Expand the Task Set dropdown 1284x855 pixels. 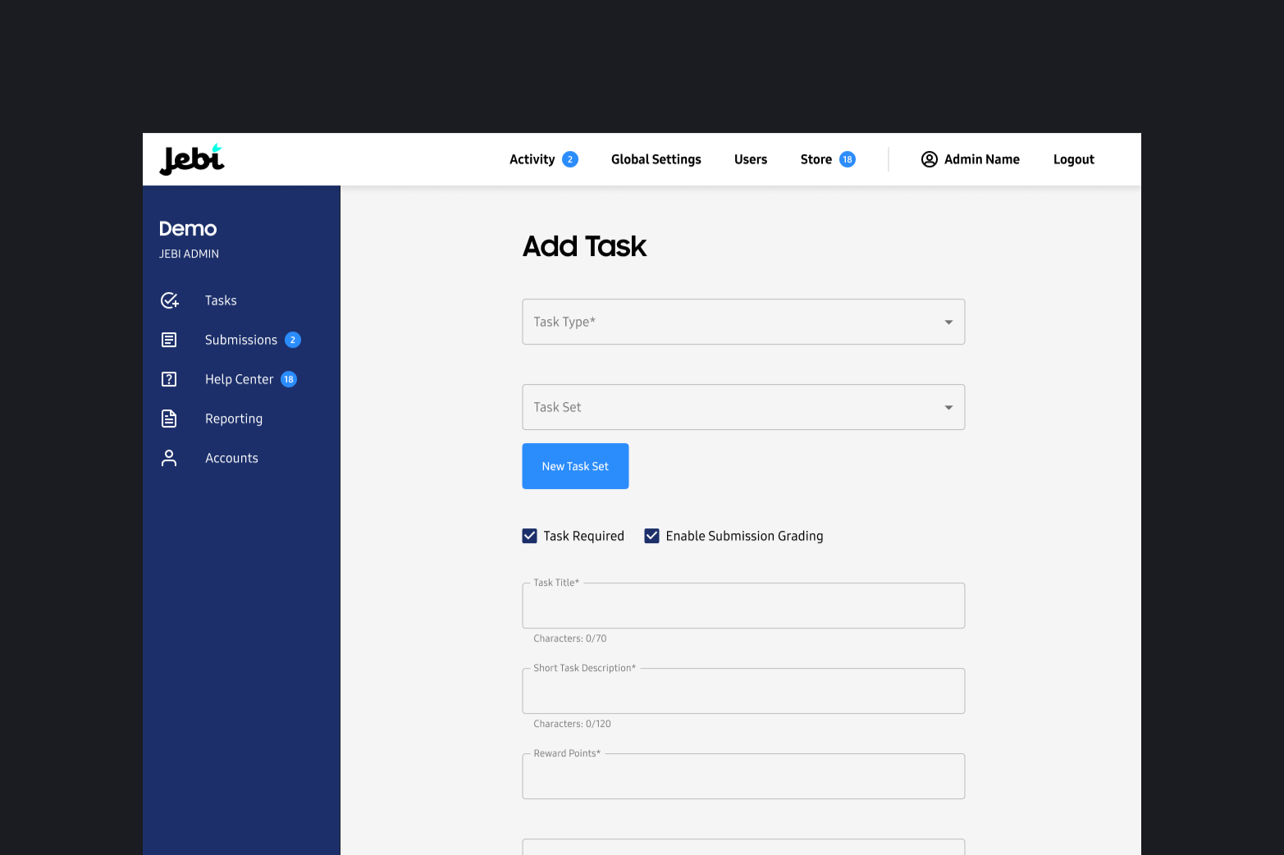tap(743, 407)
